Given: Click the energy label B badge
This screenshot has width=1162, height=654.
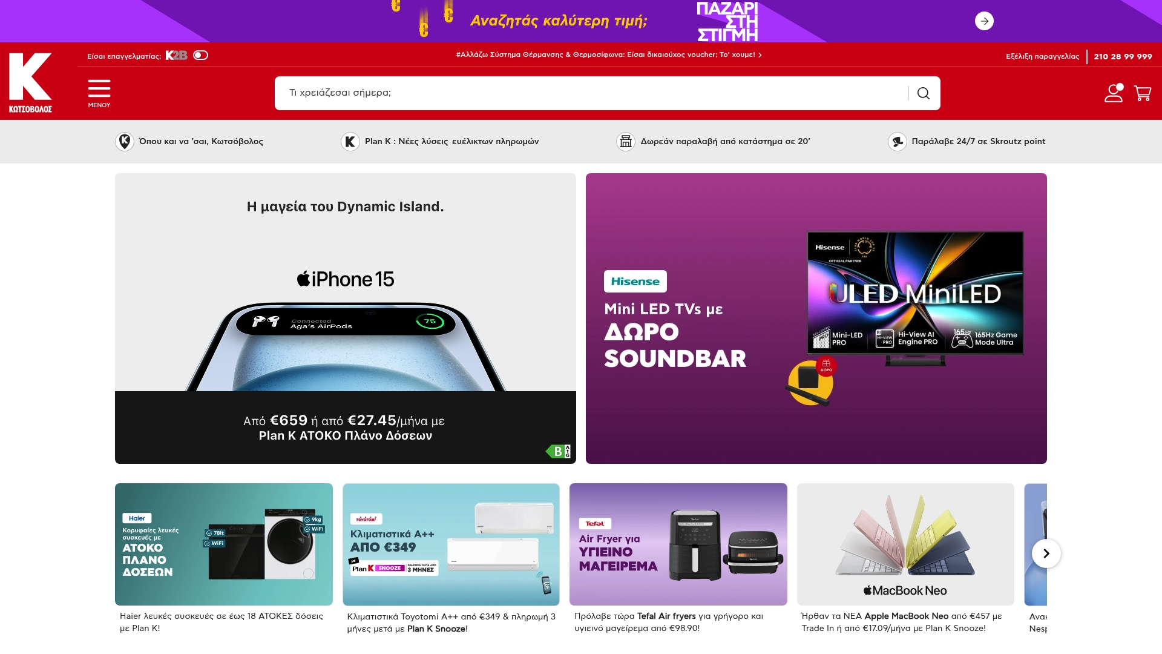Looking at the screenshot, I should (558, 451).
